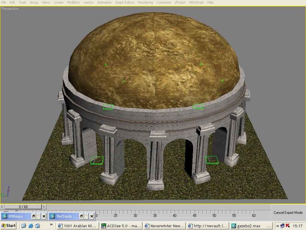This screenshot has width=306, height=230.
Task: Expand hidden system tray icons
Action: (x=277, y=226)
